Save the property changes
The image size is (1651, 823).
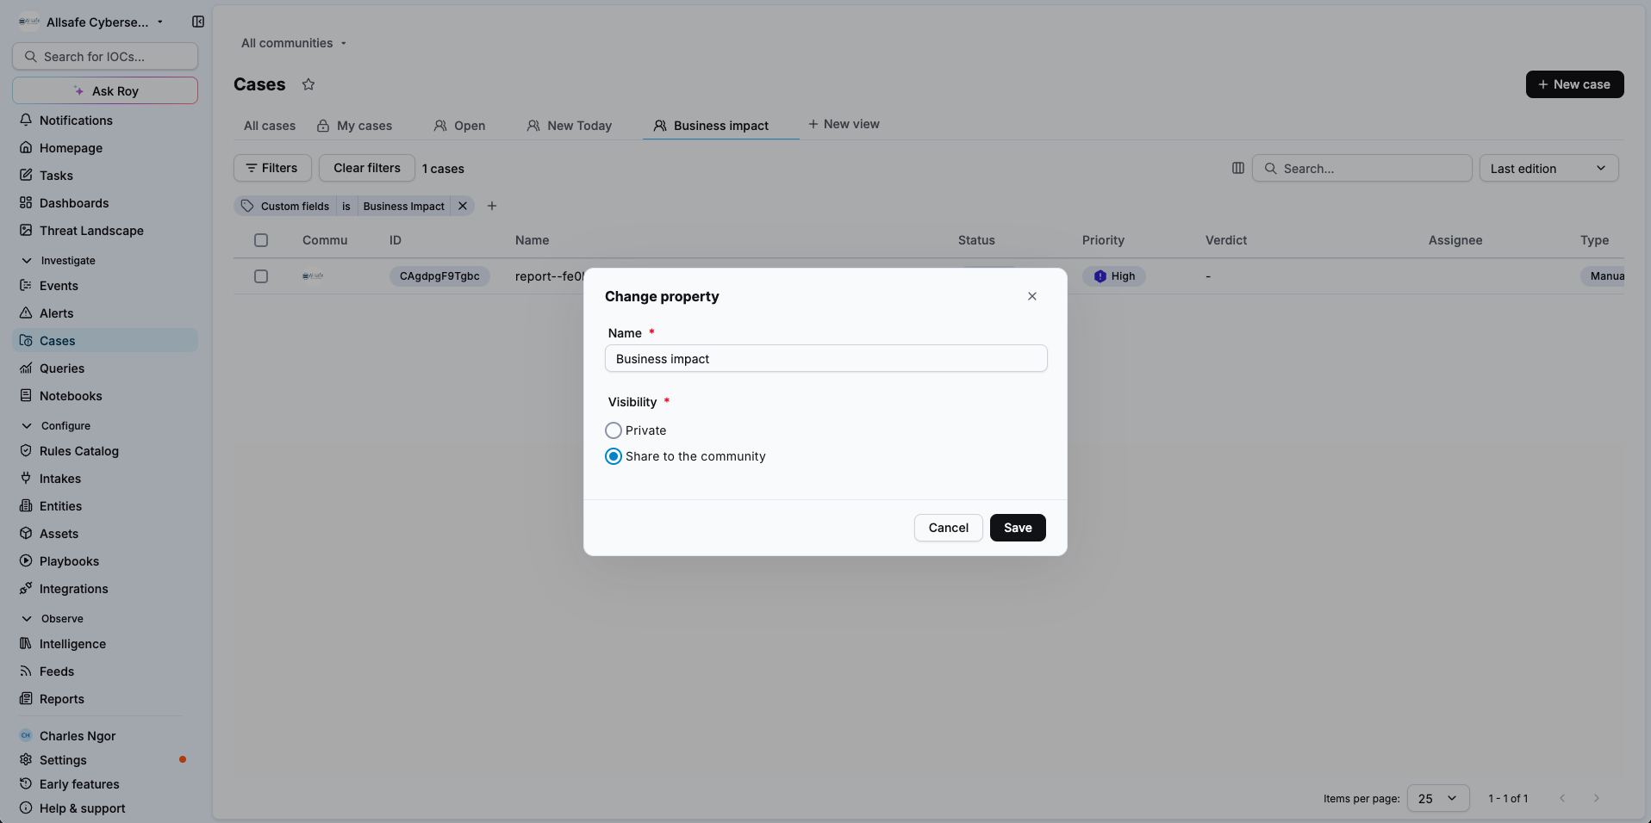[x=1018, y=528]
